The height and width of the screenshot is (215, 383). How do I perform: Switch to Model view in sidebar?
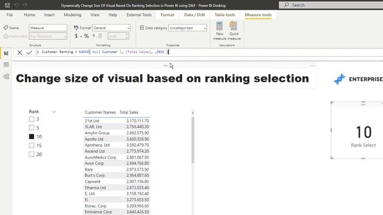pos(6,76)
